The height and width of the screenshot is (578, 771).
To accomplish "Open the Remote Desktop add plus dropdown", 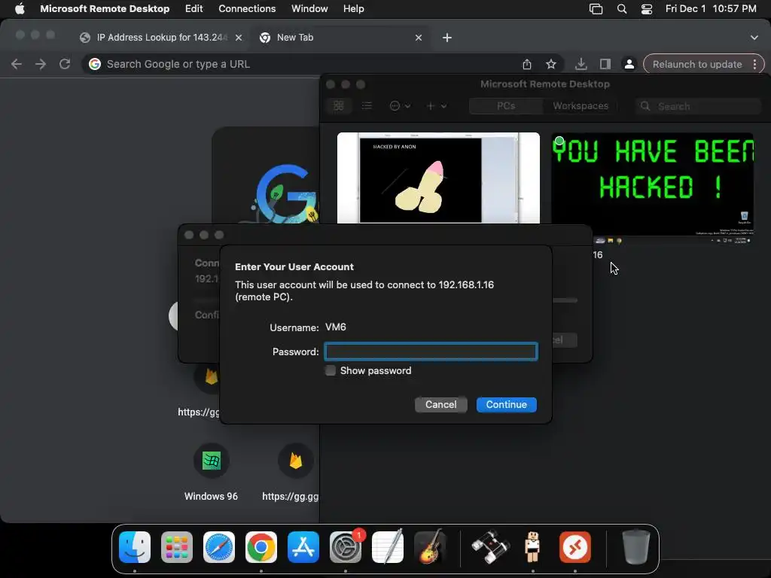I will 436,105.
